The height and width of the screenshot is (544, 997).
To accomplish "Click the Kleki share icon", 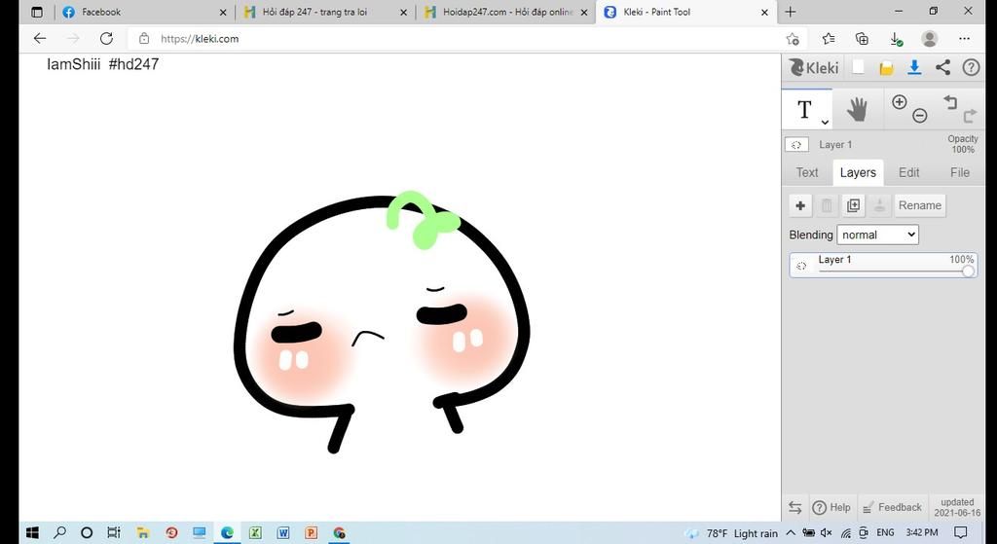I will 942,67.
